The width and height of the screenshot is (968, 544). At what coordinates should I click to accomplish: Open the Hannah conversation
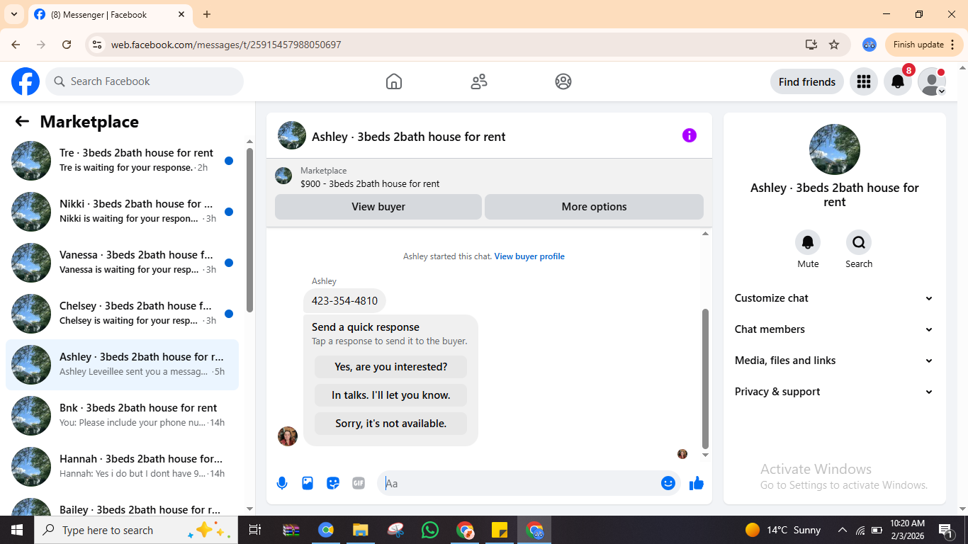[x=122, y=466]
